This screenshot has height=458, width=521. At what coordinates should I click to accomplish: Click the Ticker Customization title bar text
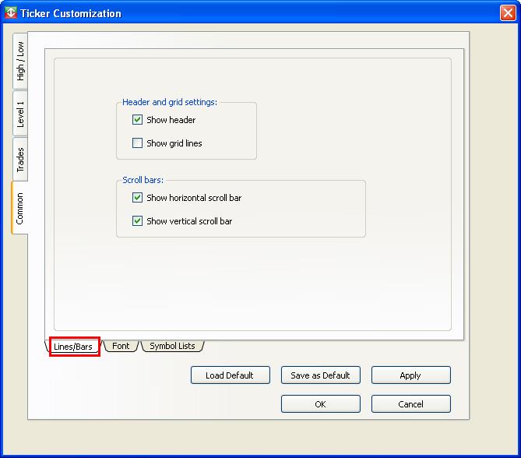(71, 13)
